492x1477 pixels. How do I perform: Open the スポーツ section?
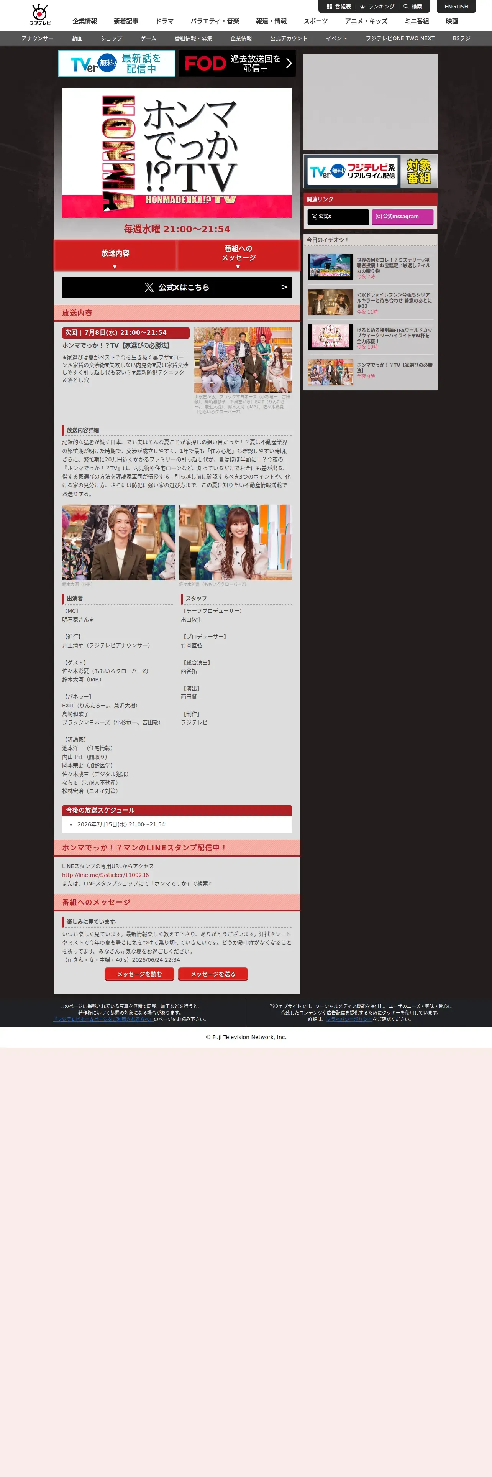[316, 21]
